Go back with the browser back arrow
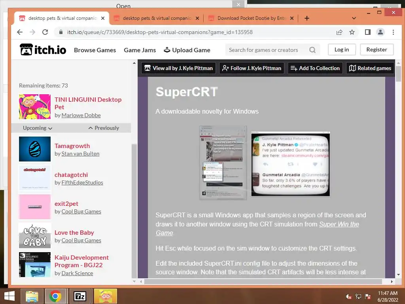The height and width of the screenshot is (304, 405). point(20,32)
